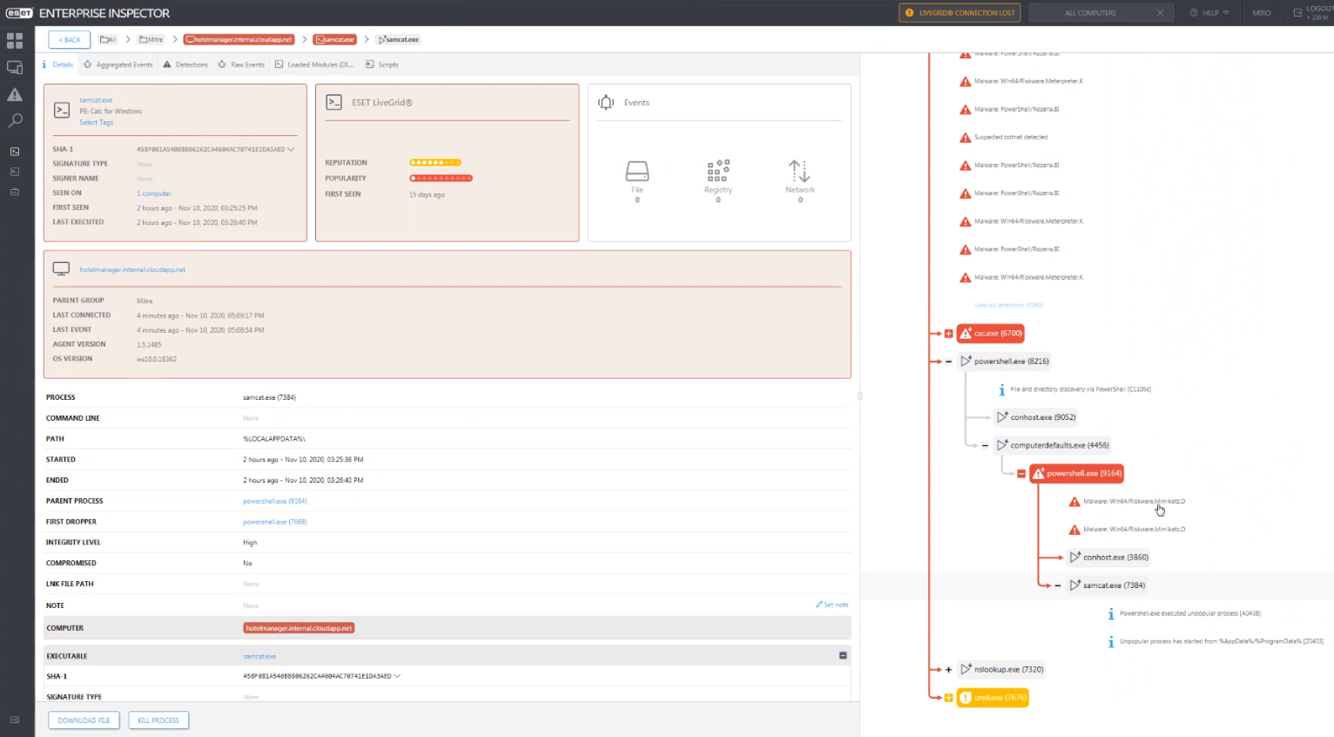Click the 1 computer link

click(154, 193)
